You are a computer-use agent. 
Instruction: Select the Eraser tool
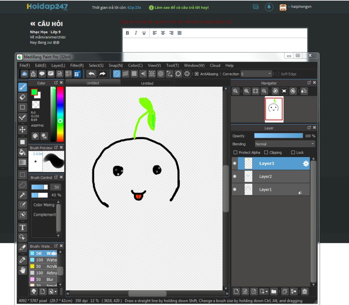tap(22, 97)
